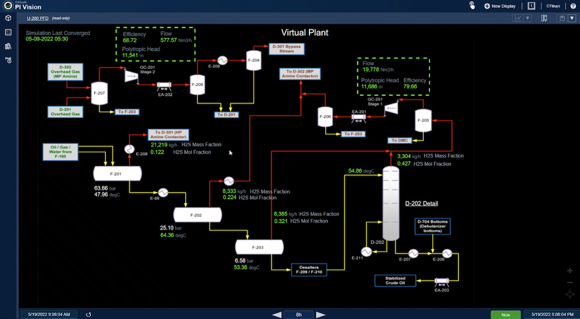Open the help question mark icon
This screenshot has width=580, height=319.
(573, 6)
